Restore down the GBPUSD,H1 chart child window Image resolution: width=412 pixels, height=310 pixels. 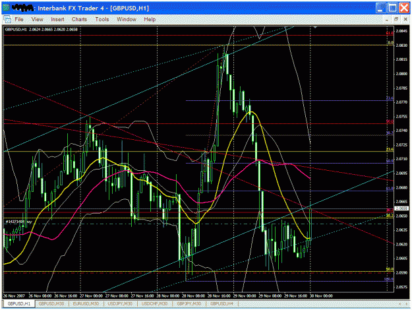tap(396, 19)
